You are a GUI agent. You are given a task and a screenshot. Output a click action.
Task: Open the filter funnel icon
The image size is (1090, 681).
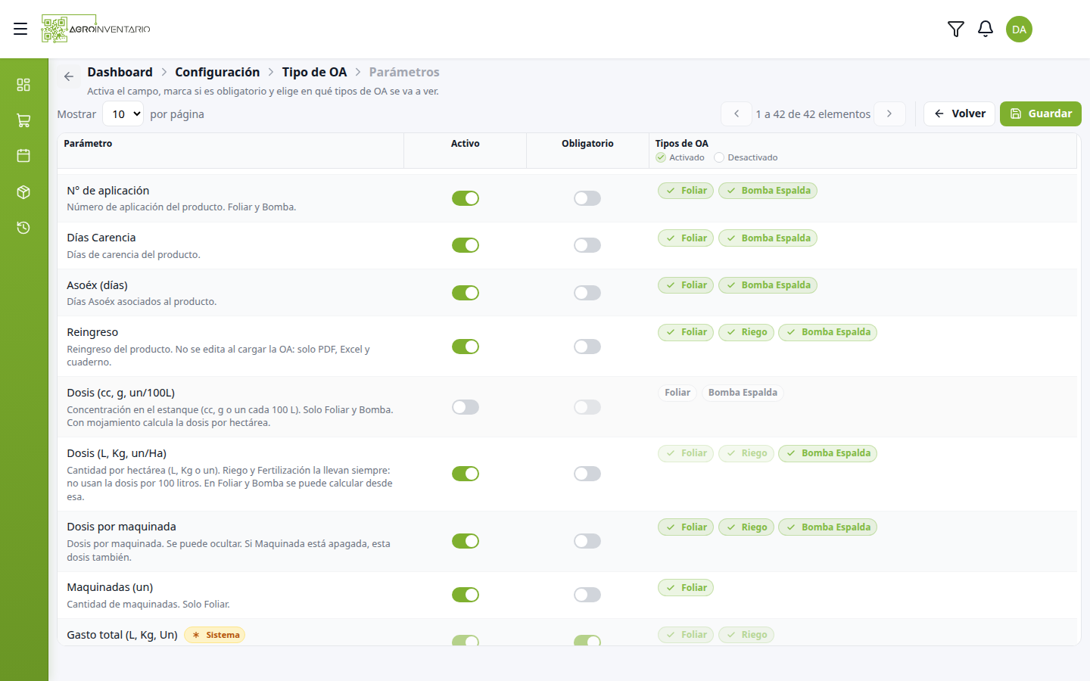pos(956,29)
